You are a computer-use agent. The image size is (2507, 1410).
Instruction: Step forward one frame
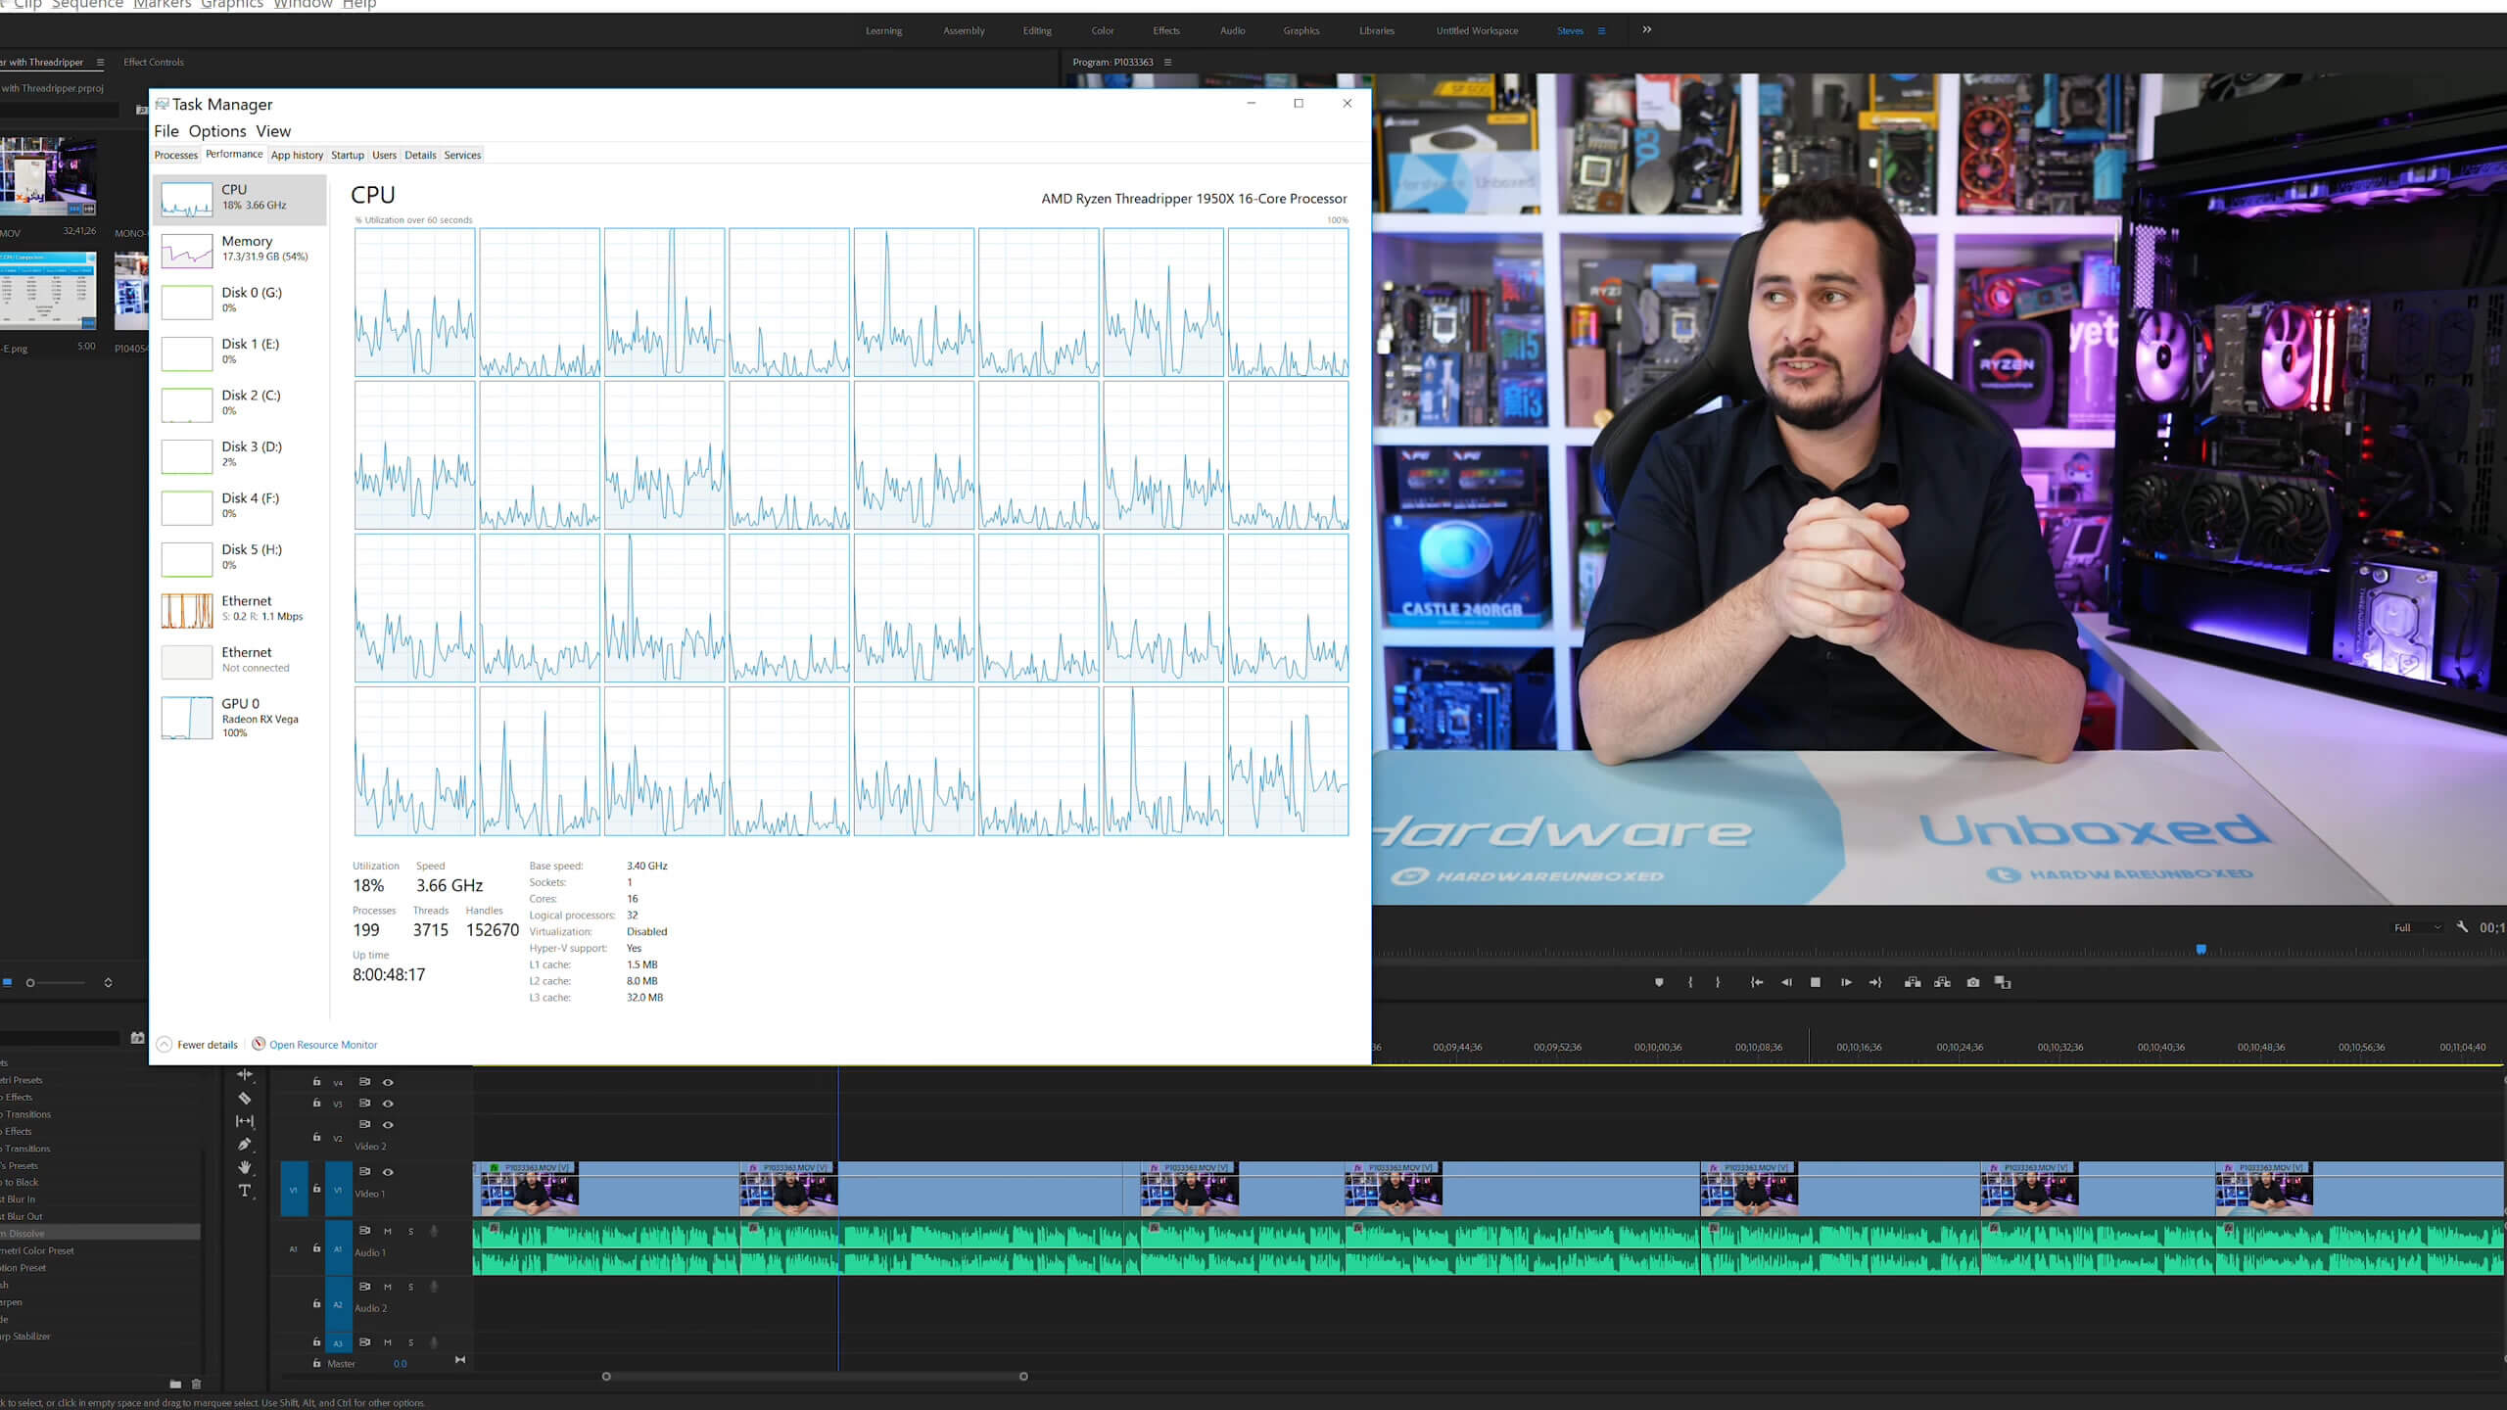coord(1846,982)
